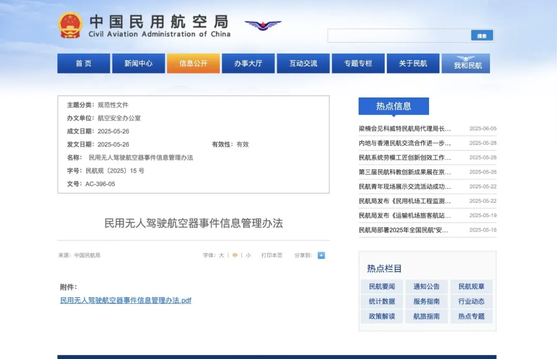Click the 热点栏目 heading
Image resolution: width=557 pixels, height=359 pixels.
(x=384, y=269)
